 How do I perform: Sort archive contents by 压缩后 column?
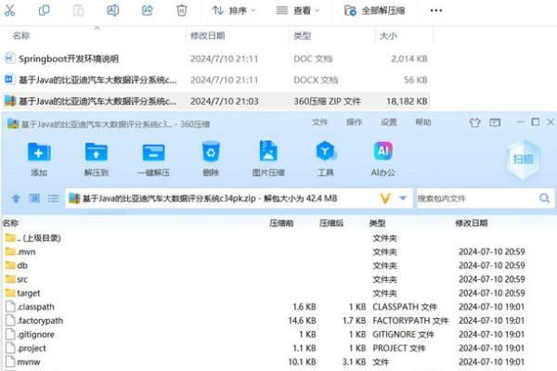[331, 223]
